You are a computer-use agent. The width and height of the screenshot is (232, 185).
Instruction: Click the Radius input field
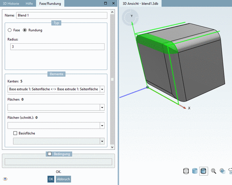(x=58, y=47)
